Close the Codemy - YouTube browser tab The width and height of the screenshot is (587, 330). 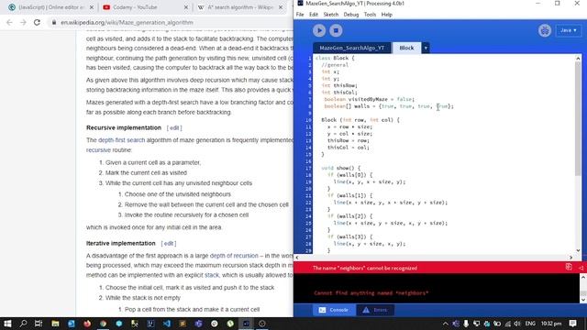click(x=186, y=7)
